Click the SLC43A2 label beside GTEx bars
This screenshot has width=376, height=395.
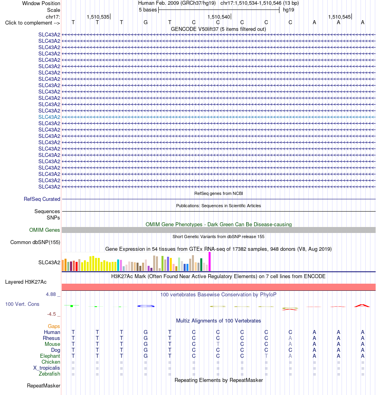pyautogui.click(x=49, y=263)
